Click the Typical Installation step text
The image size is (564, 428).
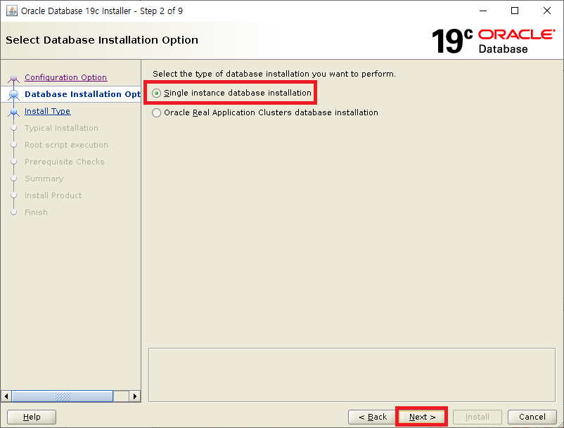pyautogui.click(x=61, y=128)
